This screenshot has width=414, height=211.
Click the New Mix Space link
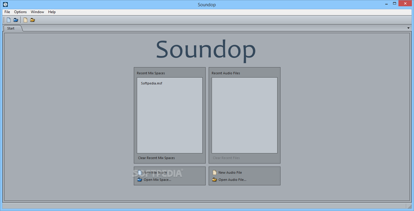tap(155, 173)
